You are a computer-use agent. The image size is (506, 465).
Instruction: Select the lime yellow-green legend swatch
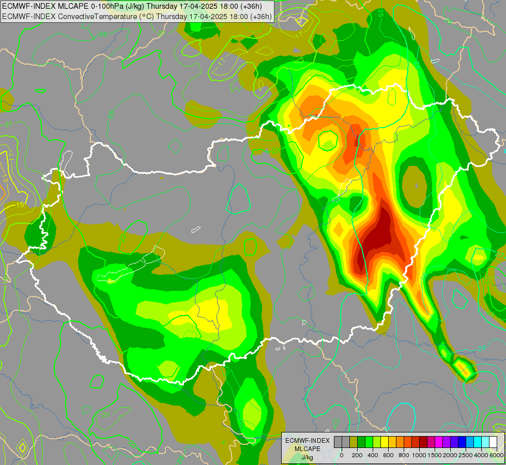[x=377, y=442]
